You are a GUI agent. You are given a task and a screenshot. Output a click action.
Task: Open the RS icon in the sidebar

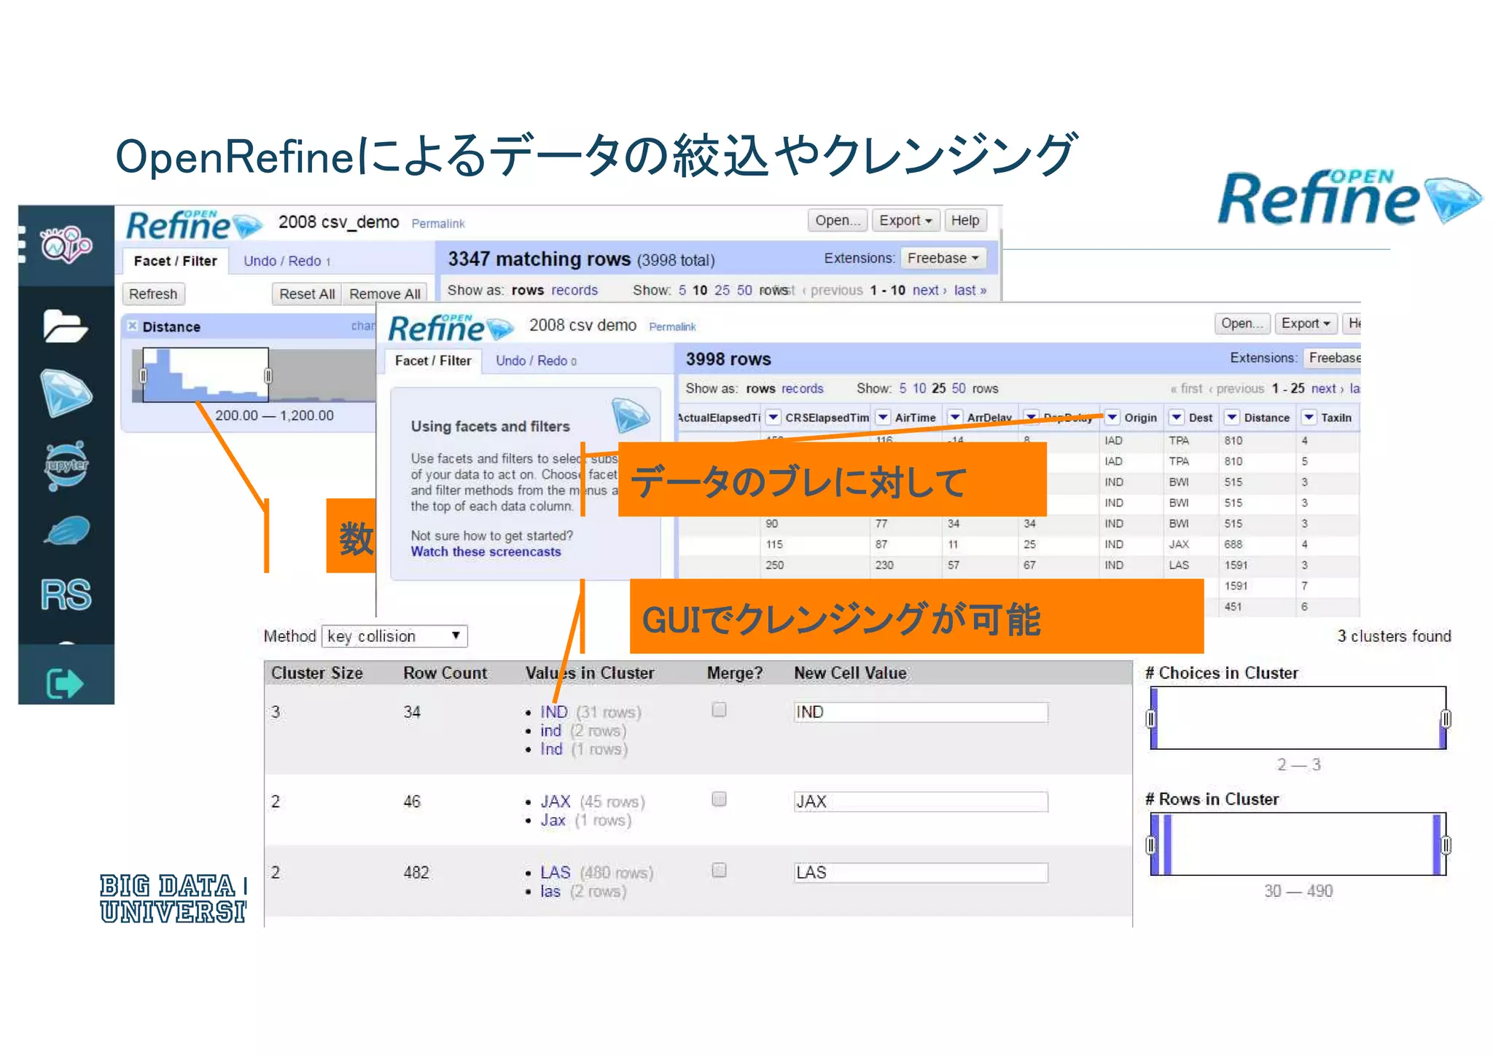point(66,595)
